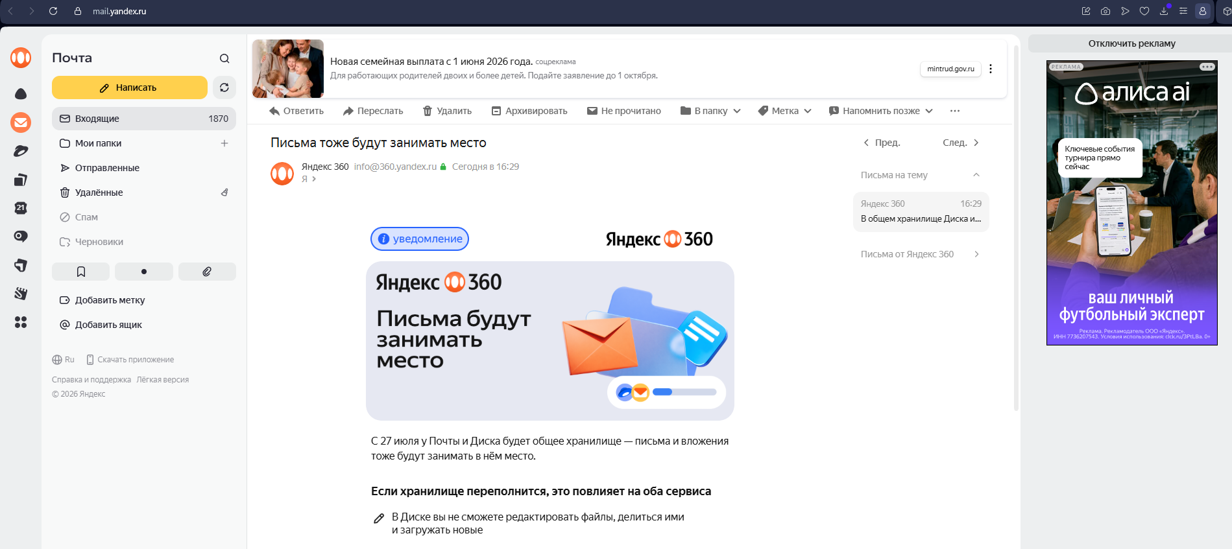Image resolution: width=1232 pixels, height=549 pixels.
Task: Open the browser profile icon
Action: pos(1203,11)
